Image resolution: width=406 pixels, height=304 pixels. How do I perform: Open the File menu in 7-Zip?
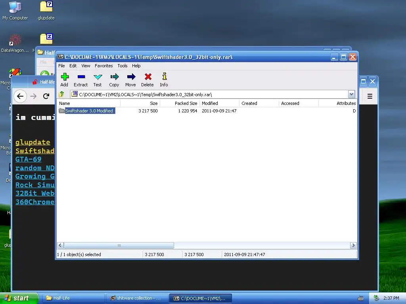(61, 66)
